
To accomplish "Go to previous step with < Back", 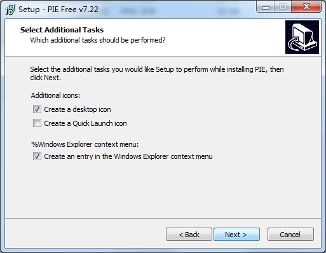I will click(189, 235).
